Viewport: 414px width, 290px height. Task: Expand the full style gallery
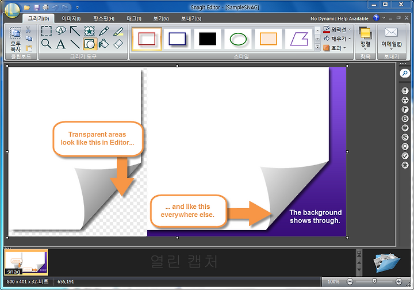tap(317, 47)
